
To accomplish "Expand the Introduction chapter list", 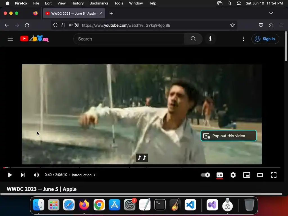I will coord(84,175).
